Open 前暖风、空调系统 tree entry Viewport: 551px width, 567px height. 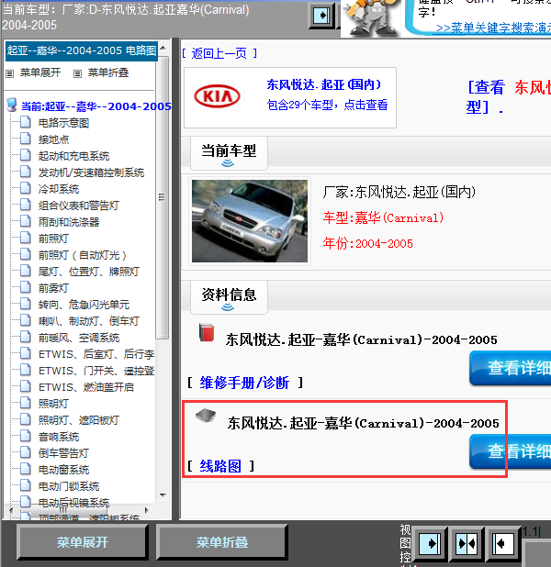79,338
